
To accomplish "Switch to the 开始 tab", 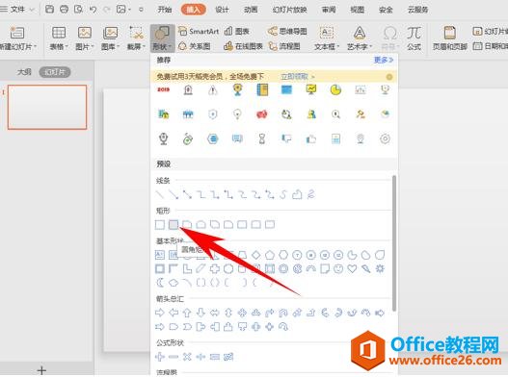I will (x=164, y=10).
